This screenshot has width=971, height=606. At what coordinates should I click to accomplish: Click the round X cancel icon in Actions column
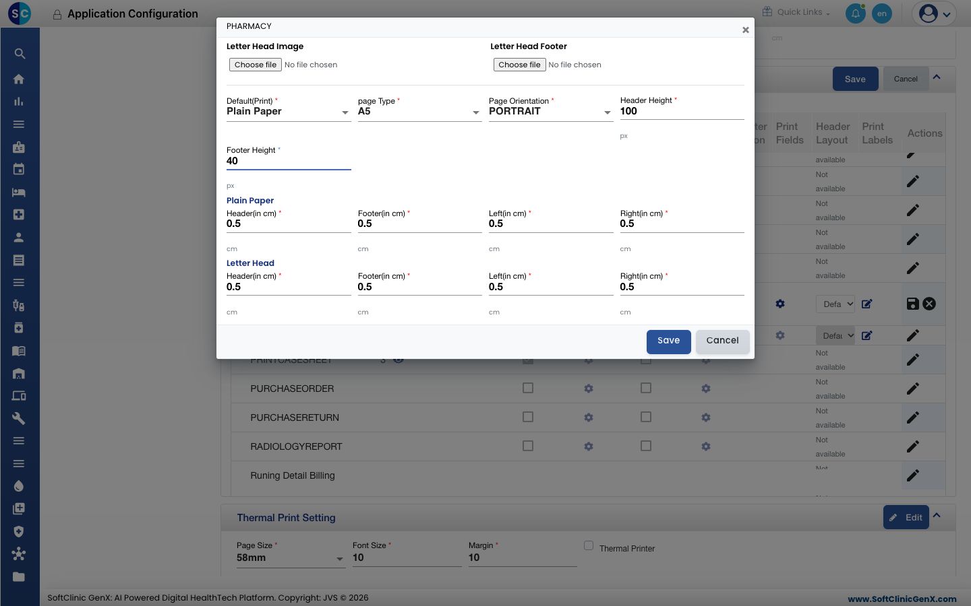929,304
